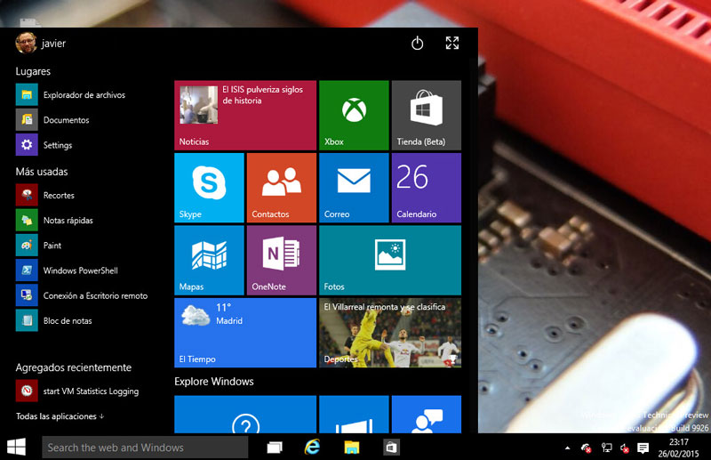Open the network status tray icon
The width and height of the screenshot is (711, 460).
(x=606, y=448)
